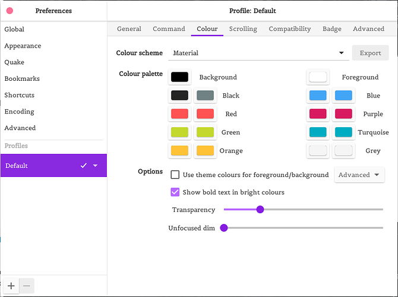Enable theme colours for foreground/background
398x297 pixels.
coord(175,175)
